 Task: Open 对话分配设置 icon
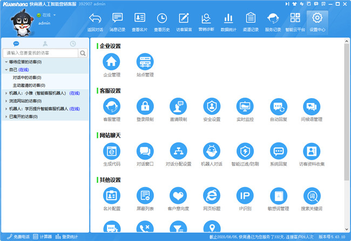pyautogui.click(x=178, y=151)
